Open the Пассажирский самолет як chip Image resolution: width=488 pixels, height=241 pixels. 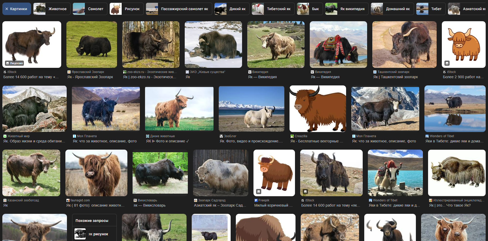[179, 9]
